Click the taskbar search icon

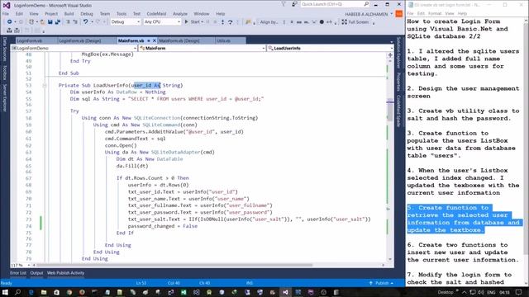pos(18,292)
